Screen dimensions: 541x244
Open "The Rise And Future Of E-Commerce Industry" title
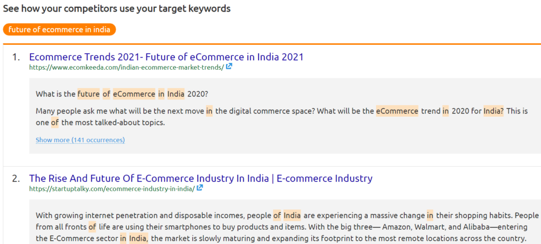coord(201,178)
